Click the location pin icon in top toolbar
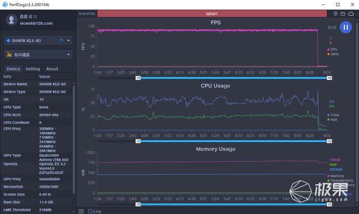359x214 pixels. [335, 13]
